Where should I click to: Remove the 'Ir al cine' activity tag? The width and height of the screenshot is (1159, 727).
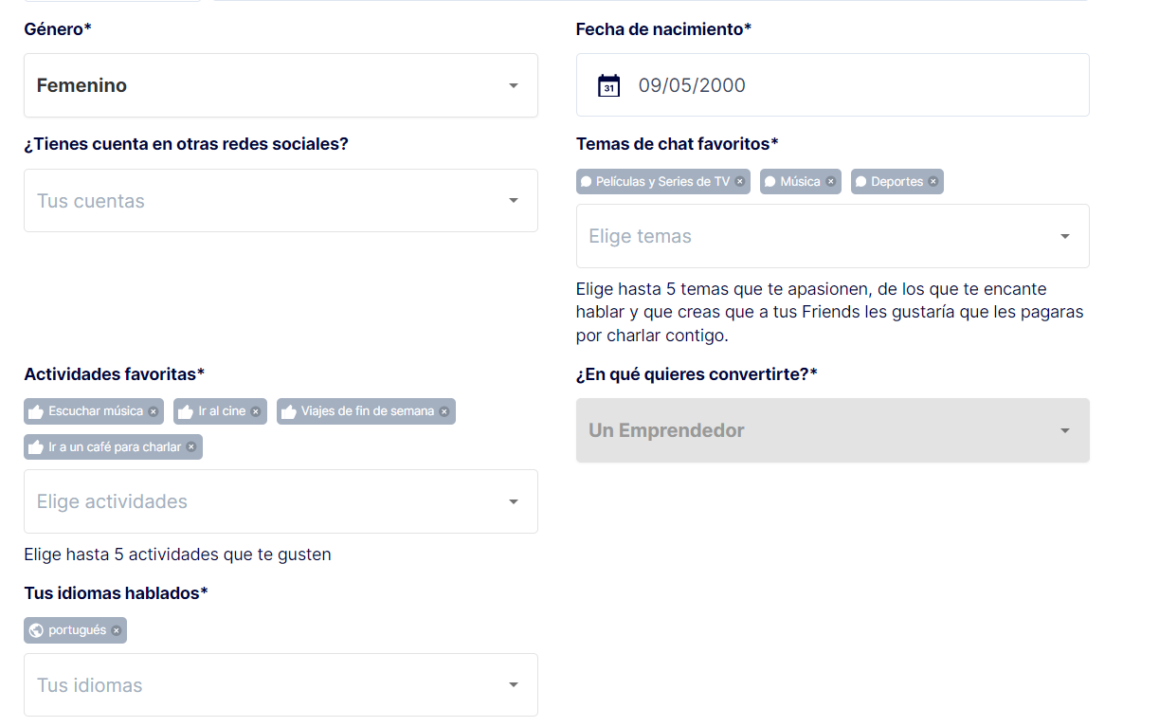coord(255,411)
